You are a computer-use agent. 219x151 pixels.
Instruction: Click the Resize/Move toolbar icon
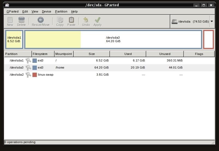pyautogui.click(x=41, y=20)
